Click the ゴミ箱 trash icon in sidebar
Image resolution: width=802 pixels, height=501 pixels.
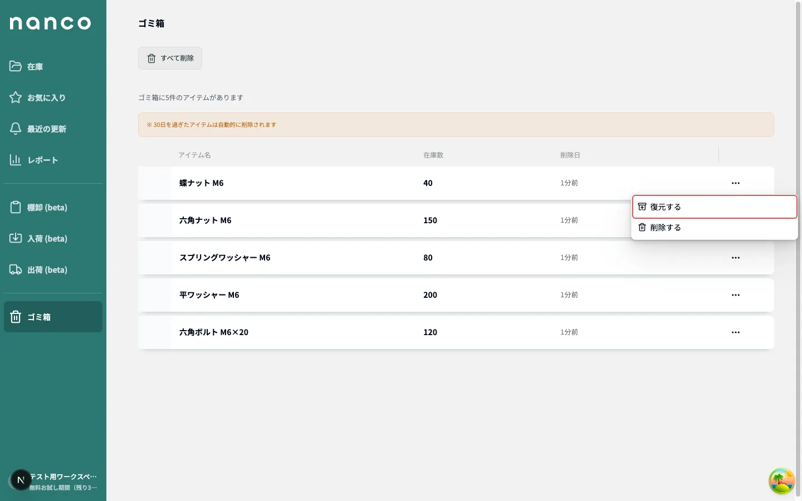point(16,317)
